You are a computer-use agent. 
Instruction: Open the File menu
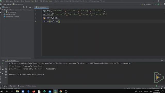(x=4, y=1)
